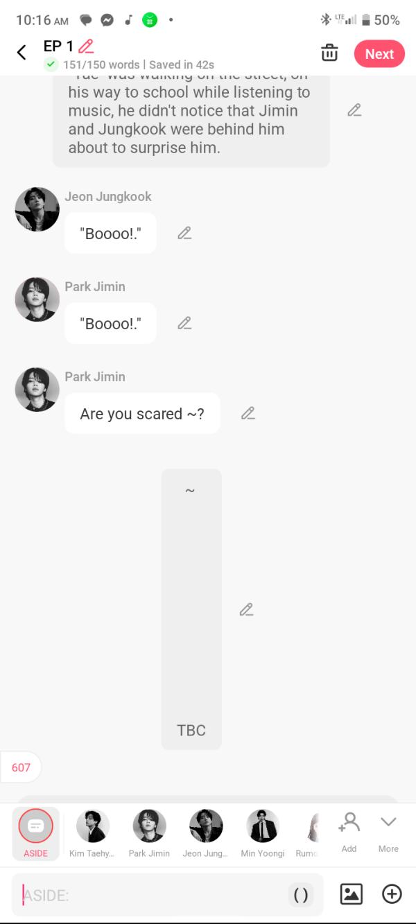Choose Kim Taehyung as the speaker
Image resolution: width=416 pixels, height=924 pixels.
coord(92,834)
